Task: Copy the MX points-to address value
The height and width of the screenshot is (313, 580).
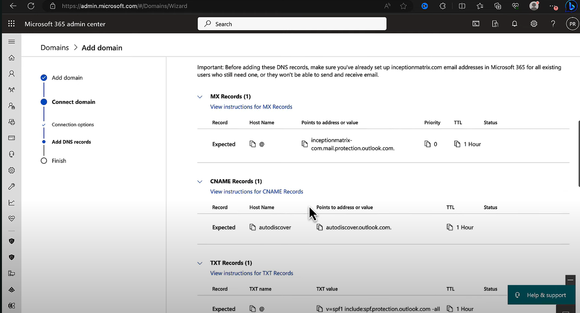Action: (x=305, y=144)
